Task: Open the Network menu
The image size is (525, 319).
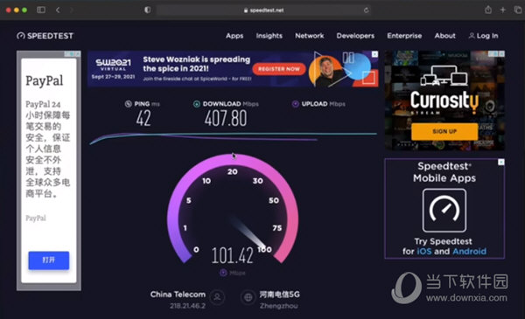Action: point(310,36)
